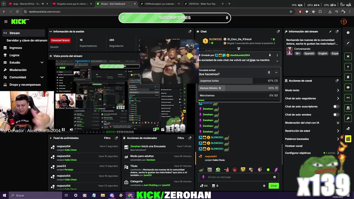354x199 pixels.
Task: Pop out the Información de la sesión panel
Action: click(x=190, y=32)
